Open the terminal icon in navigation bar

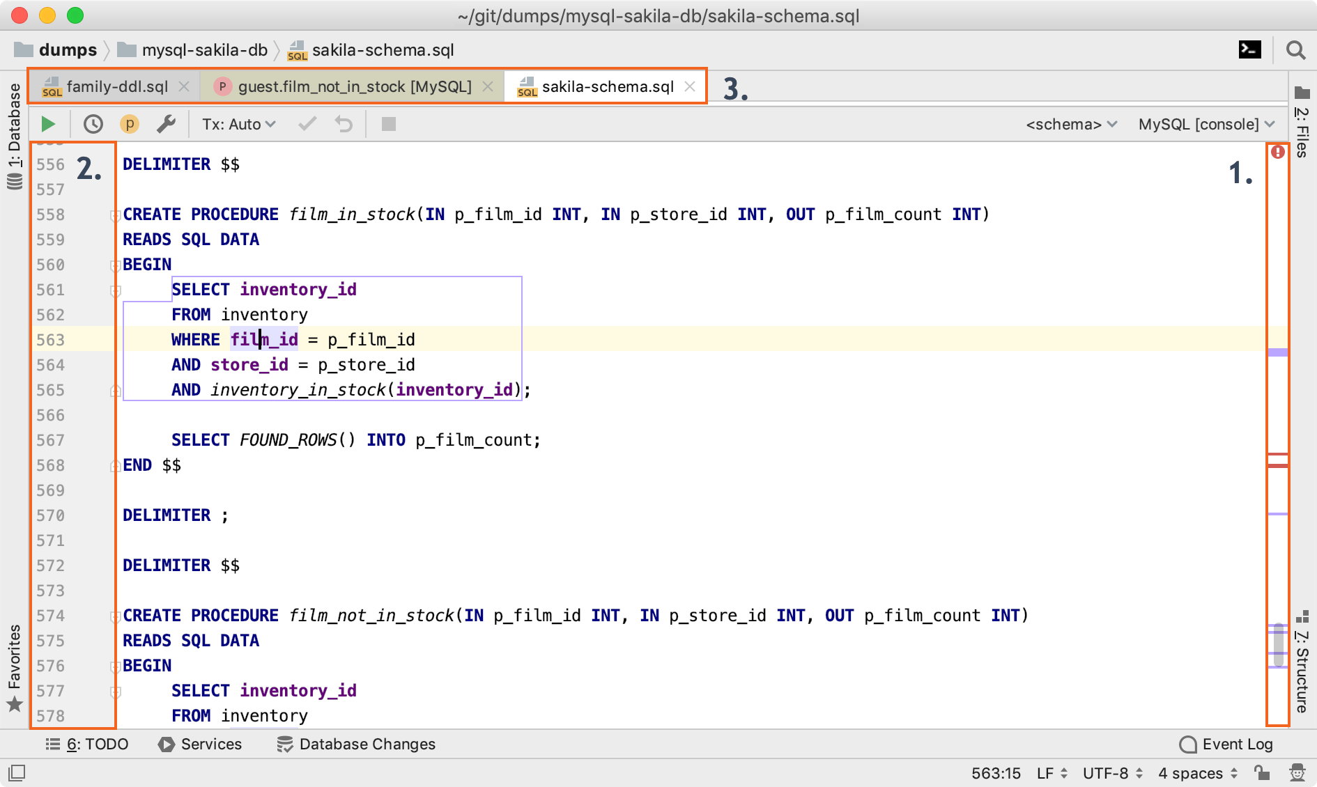(x=1249, y=50)
